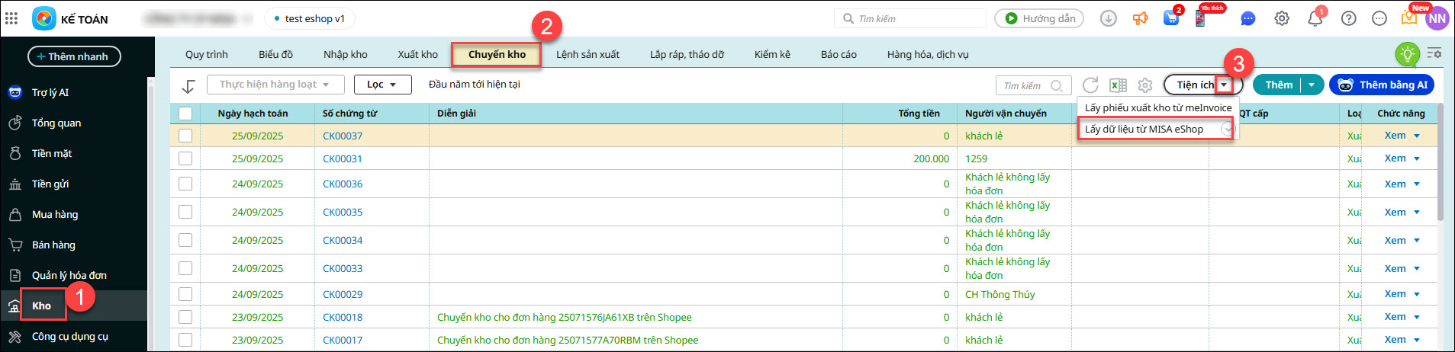Viewport: 1455px width, 352px height.
Task: Choose Lấy dữ liệu từ MISA eShop
Action: [1144, 129]
